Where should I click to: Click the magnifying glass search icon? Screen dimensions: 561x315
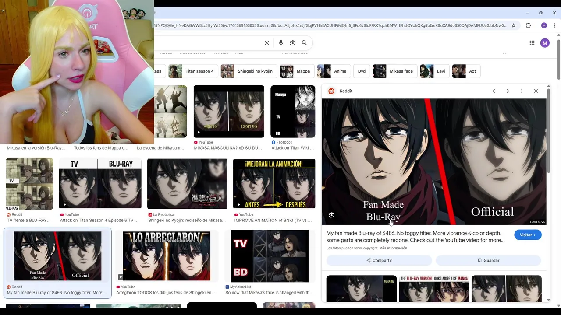(304, 43)
